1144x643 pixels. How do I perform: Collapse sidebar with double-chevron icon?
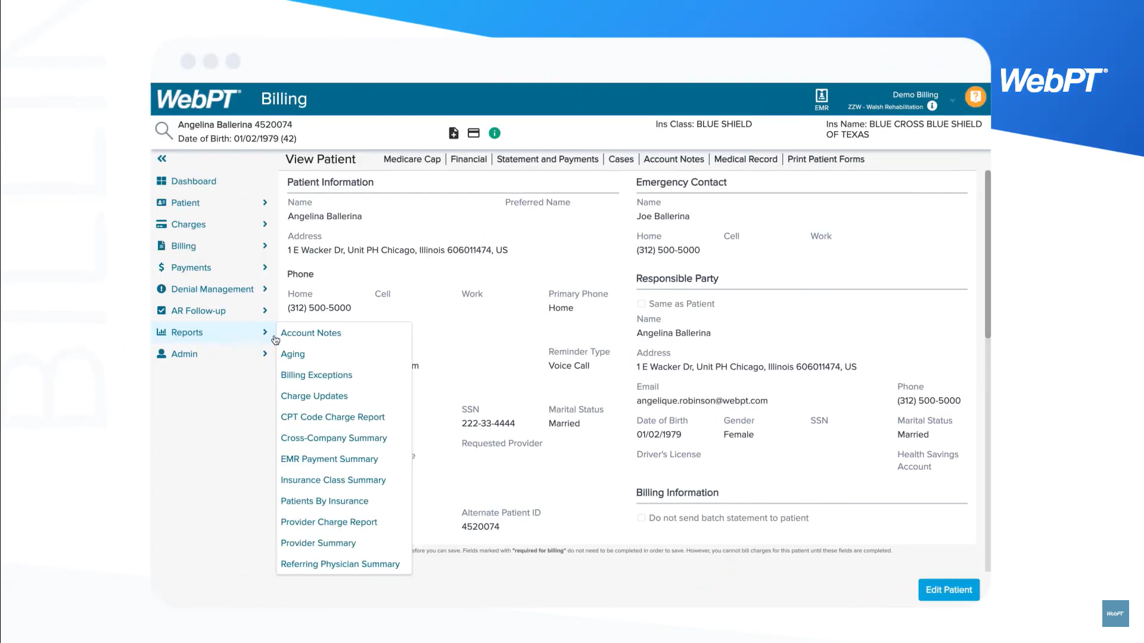[161, 159]
